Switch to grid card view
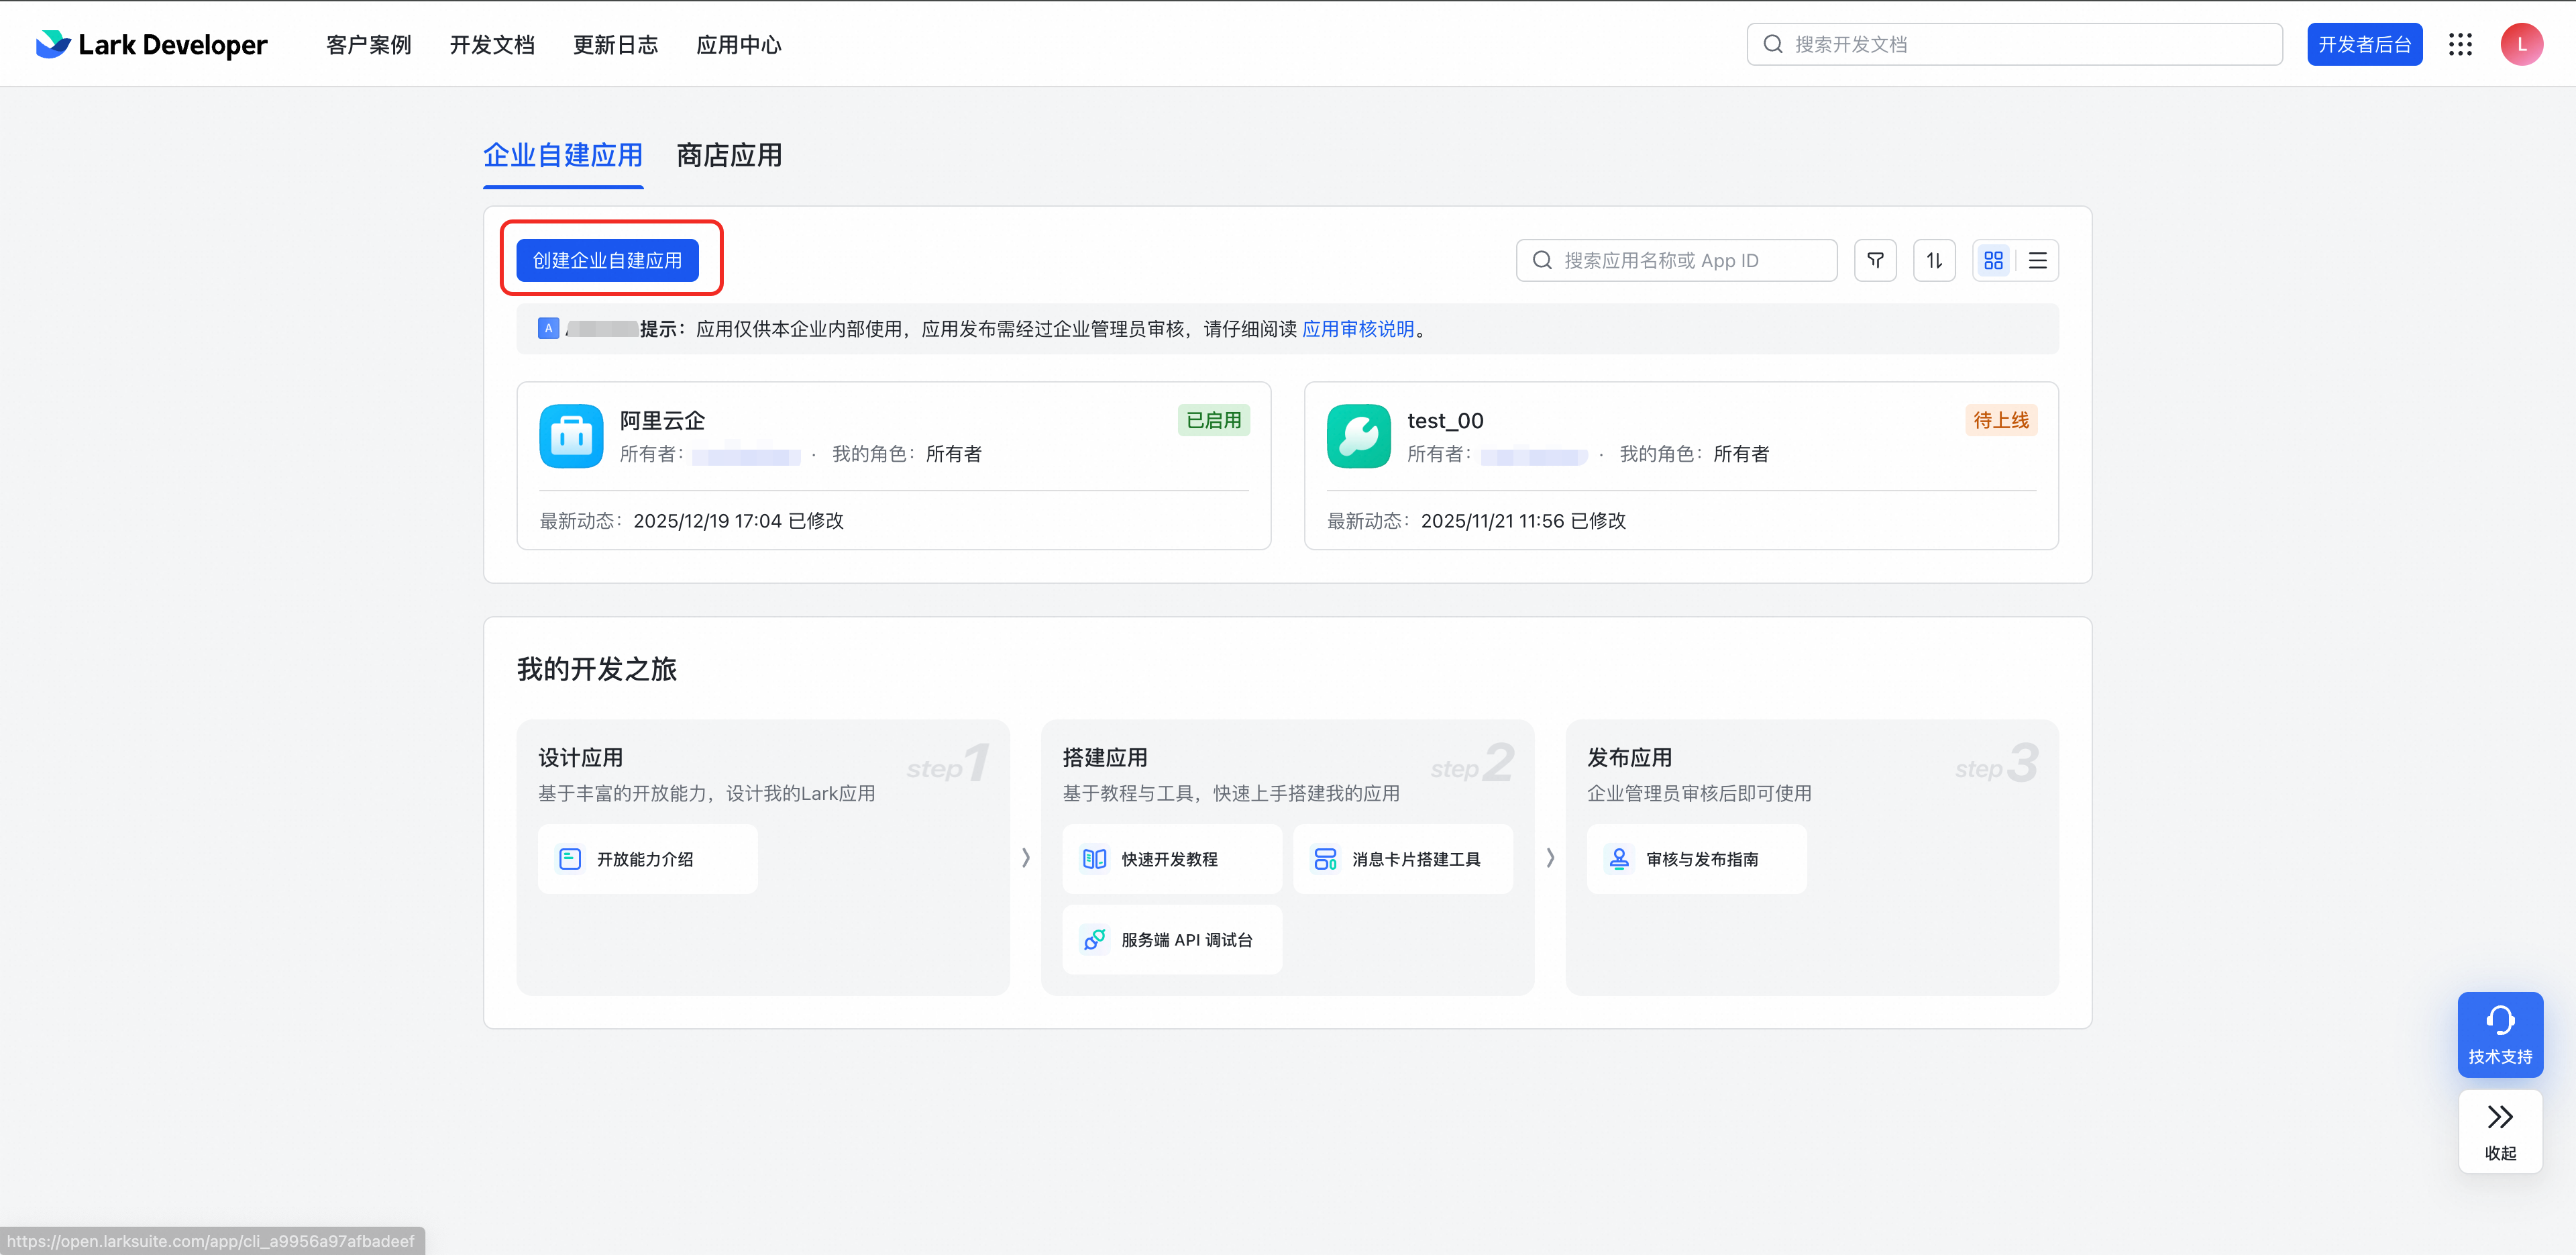 coord(1993,260)
